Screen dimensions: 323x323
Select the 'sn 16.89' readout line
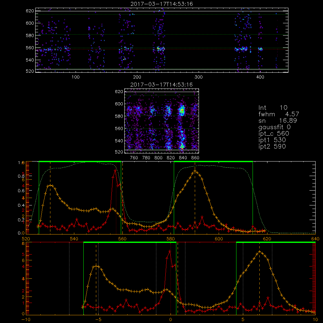[277, 121]
